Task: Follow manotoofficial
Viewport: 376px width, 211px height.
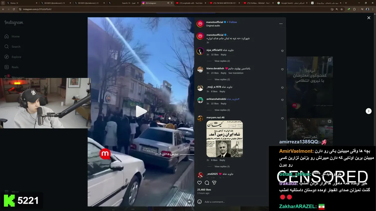Action: [x=233, y=22]
